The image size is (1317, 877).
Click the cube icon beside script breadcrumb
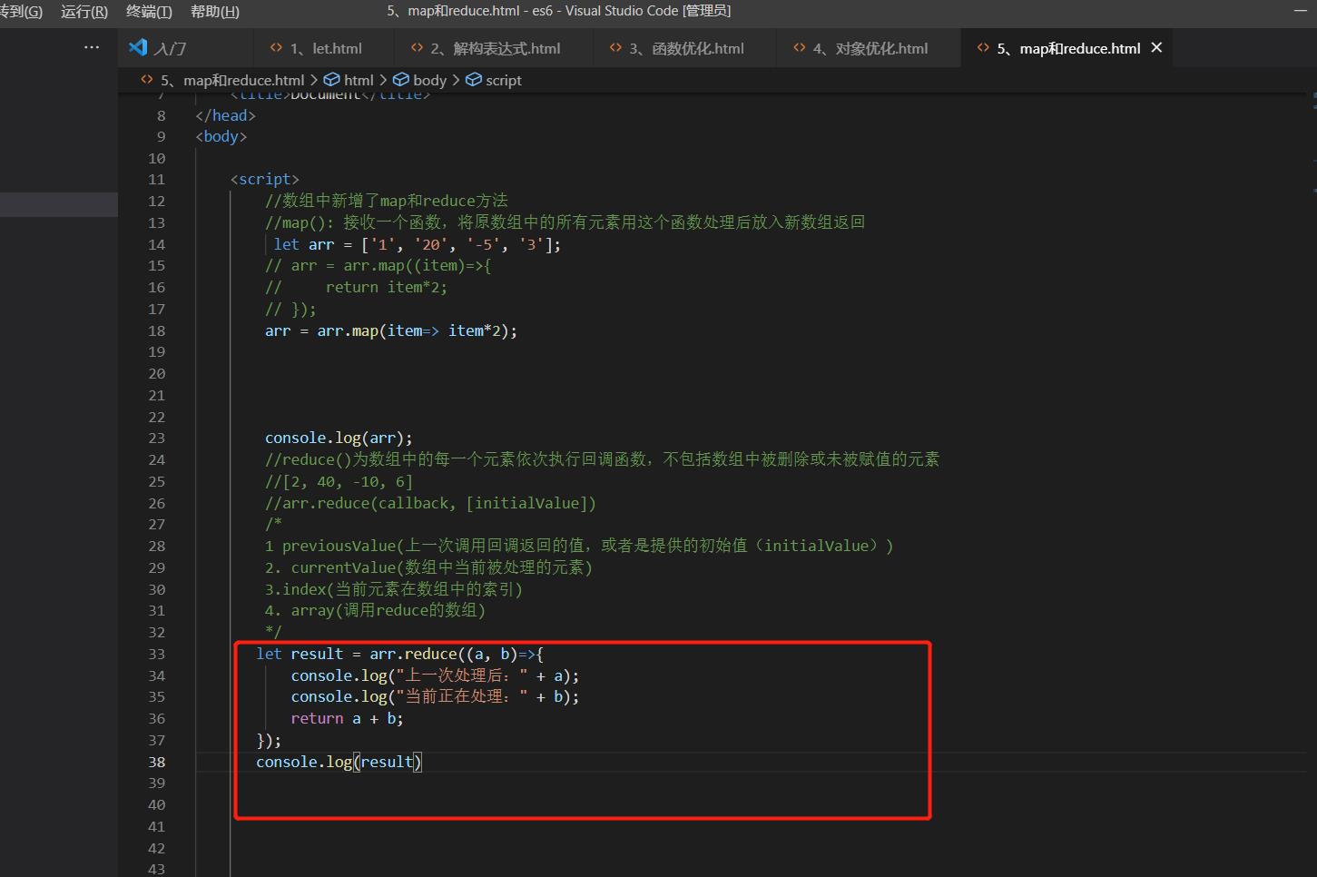474,80
